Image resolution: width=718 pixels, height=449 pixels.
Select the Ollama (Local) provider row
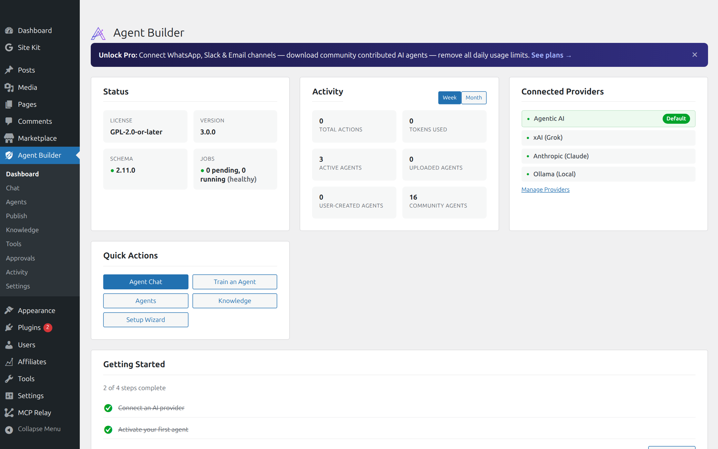tap(608, 174)
